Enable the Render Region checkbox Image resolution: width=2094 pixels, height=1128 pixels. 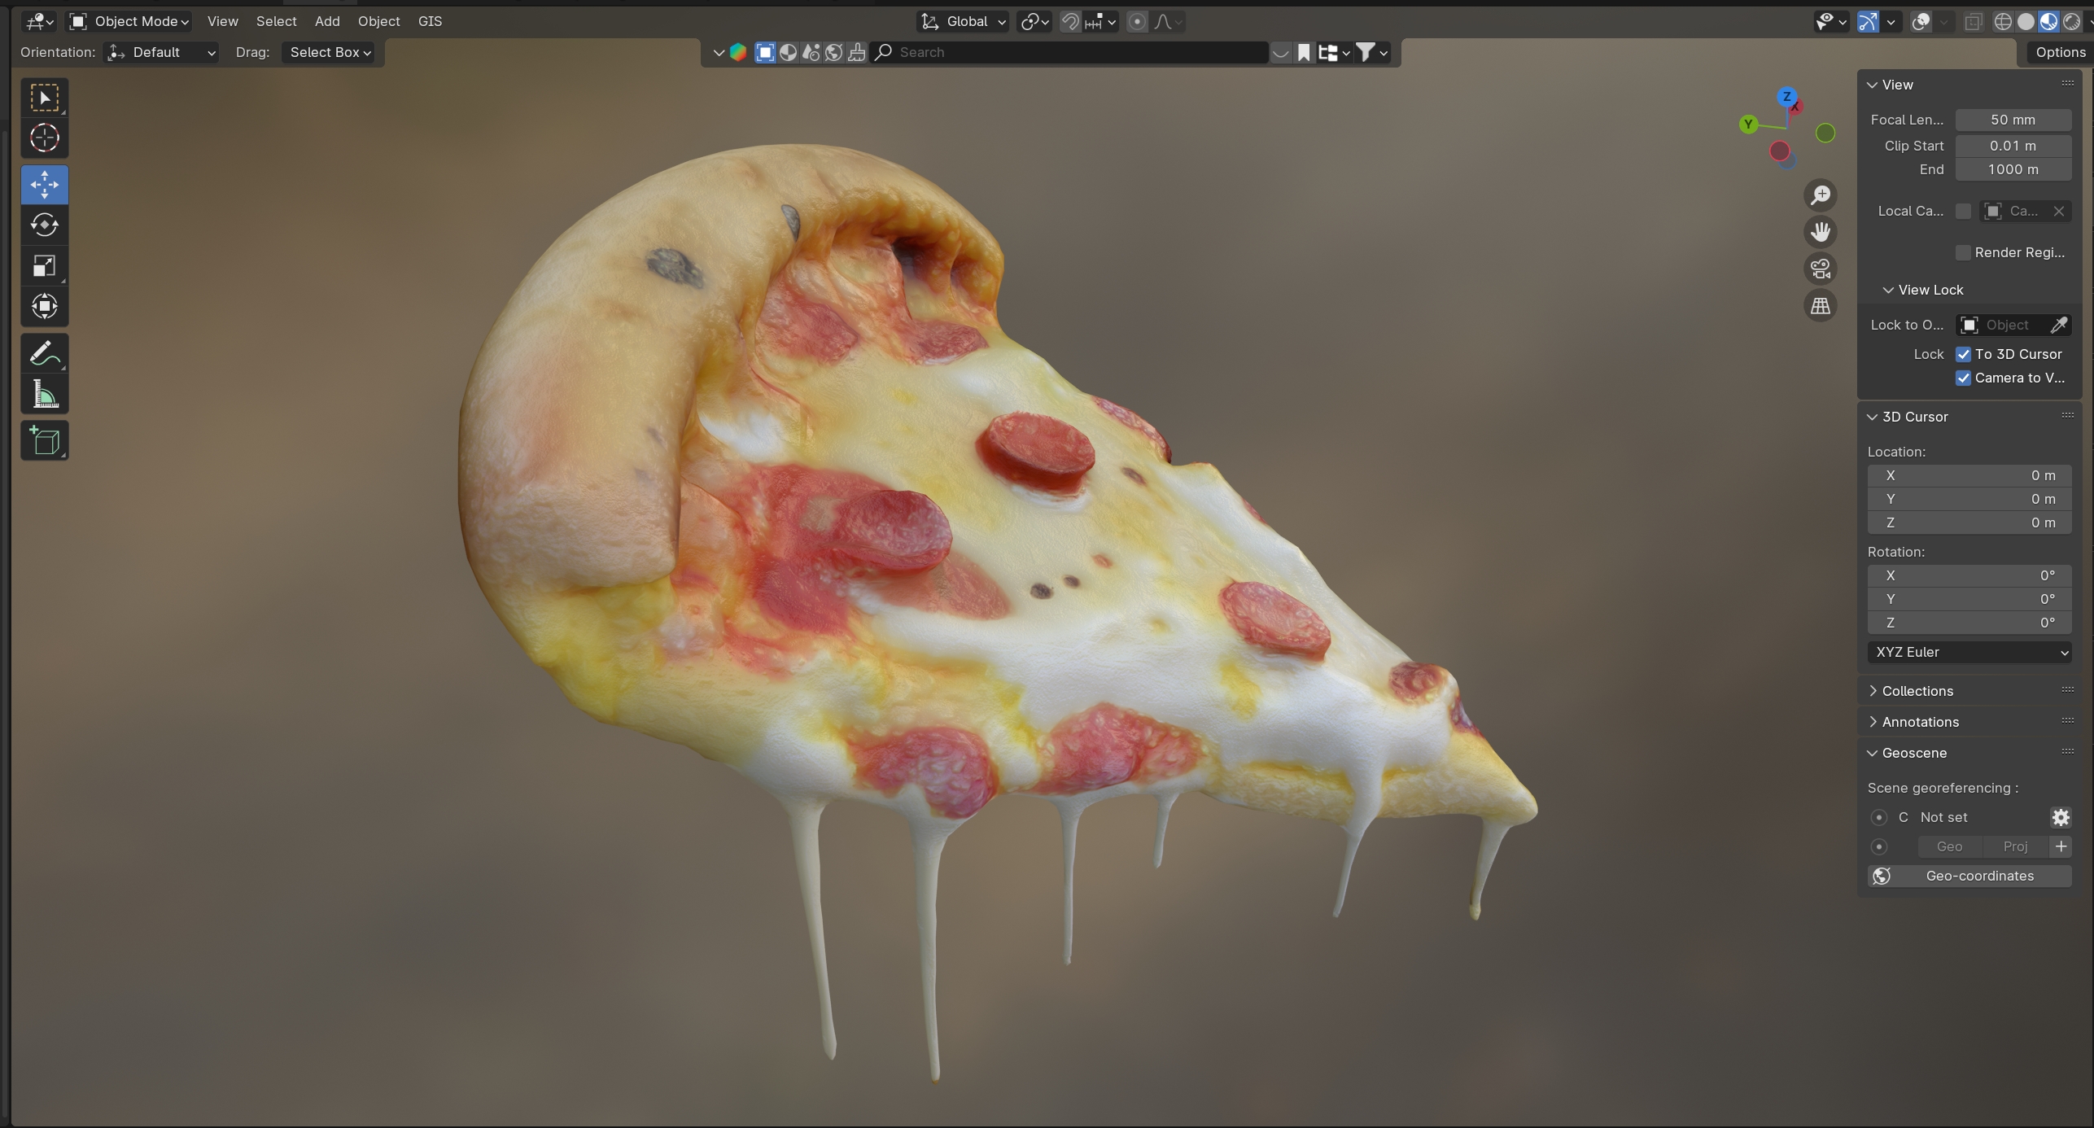1963,252
